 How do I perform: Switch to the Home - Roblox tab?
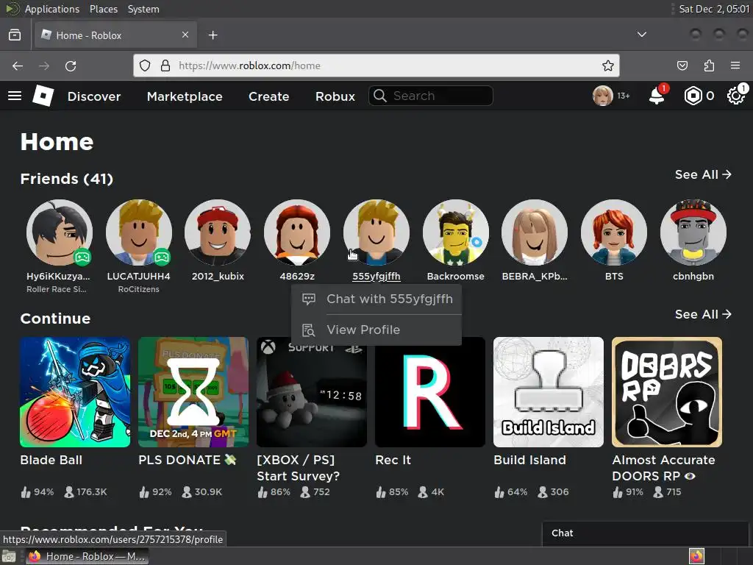(115, 35)
